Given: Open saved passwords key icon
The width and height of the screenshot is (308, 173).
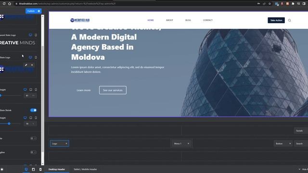Looking at the screenshot, I should point(259,3).
